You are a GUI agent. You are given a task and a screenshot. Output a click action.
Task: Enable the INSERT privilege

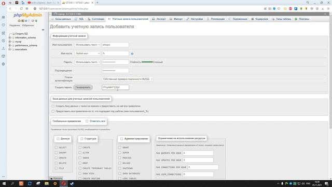tap(56, 153)
